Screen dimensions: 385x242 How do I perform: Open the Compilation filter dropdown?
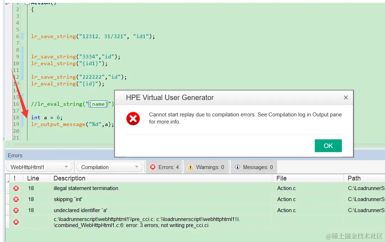[x=109, y=167]
